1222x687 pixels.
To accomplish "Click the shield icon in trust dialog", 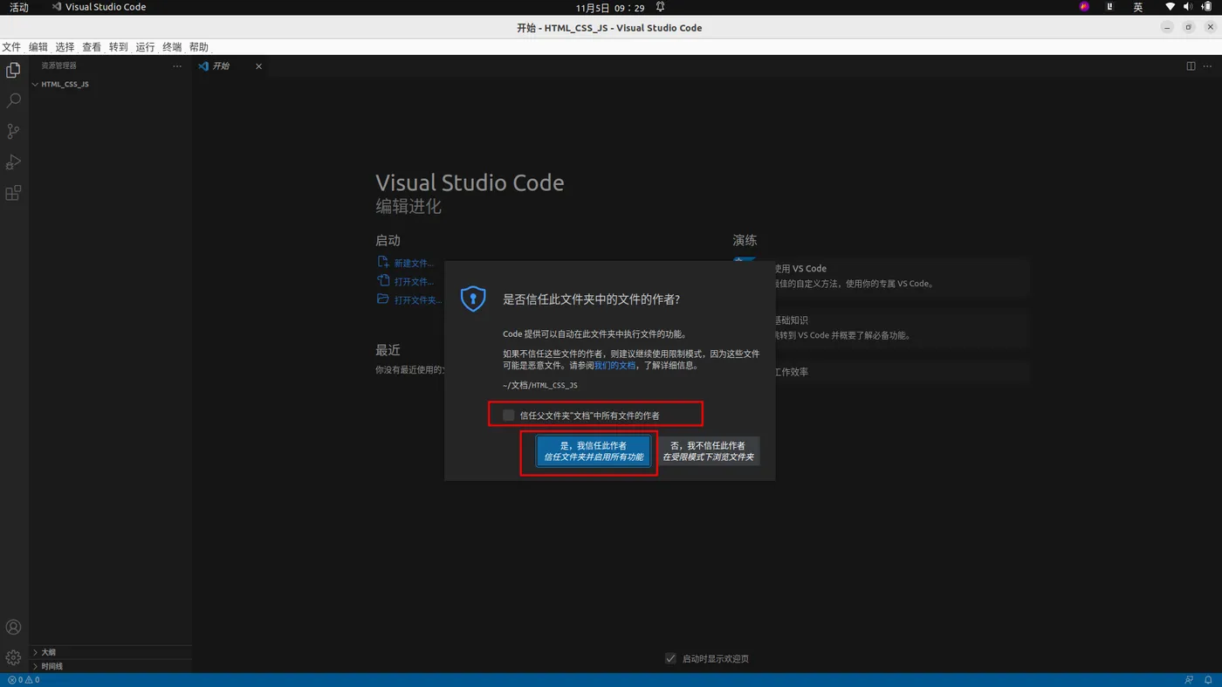I will pos(473,299).
